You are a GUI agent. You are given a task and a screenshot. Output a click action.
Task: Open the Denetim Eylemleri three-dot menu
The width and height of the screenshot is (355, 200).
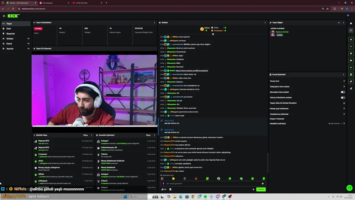click(x=154, y=135)
